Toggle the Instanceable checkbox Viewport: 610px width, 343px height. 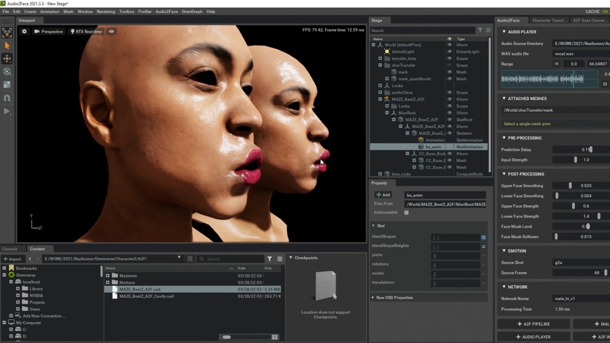[406, 213]
